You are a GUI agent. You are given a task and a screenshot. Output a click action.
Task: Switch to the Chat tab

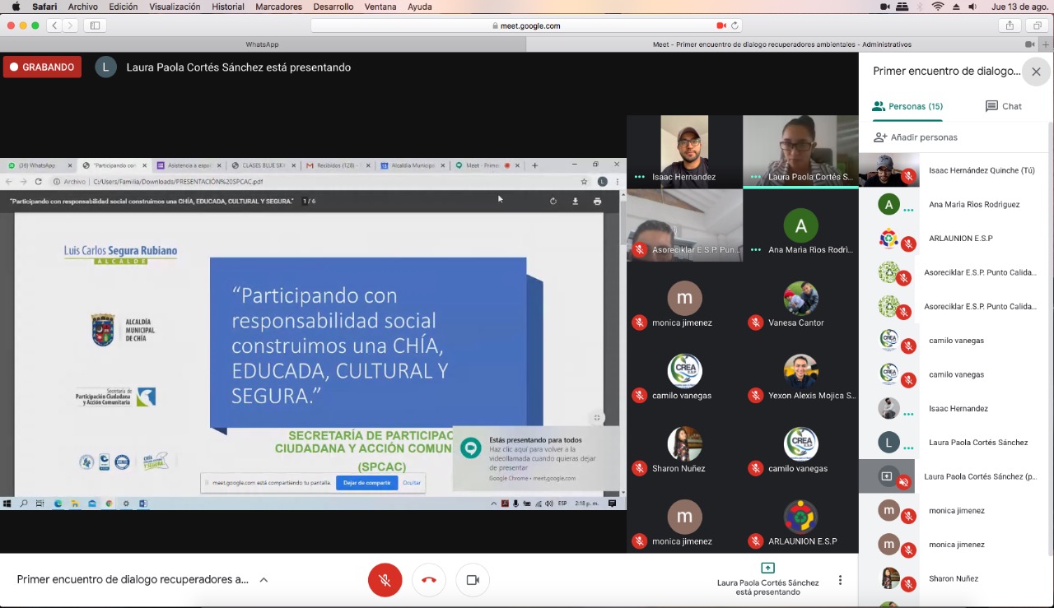click(1003, 106)
